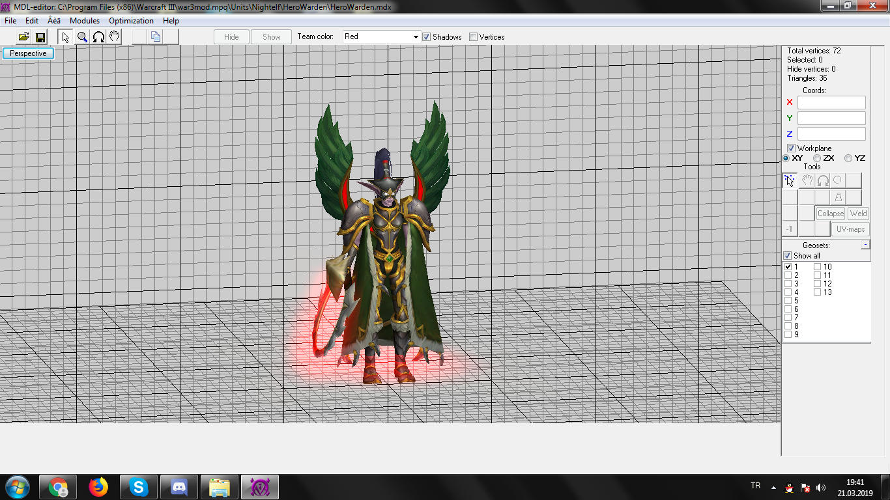Select the circle scale tool in Tools panel
The width and height of the screenshot is (890, 500).
pos(838,180)
